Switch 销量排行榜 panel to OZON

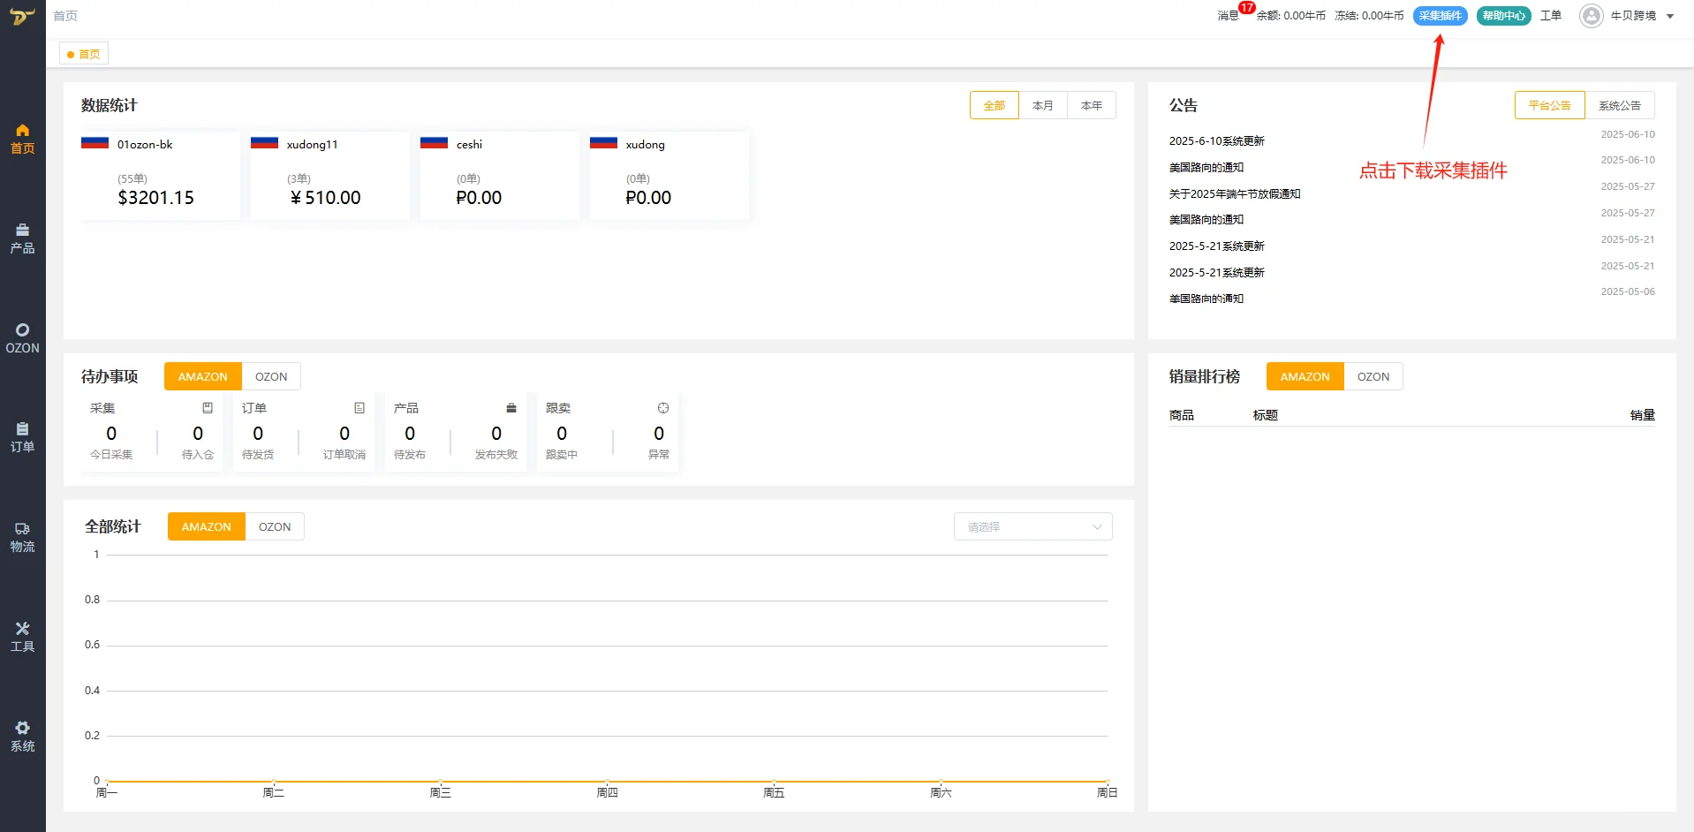(x=1373, y=376)
